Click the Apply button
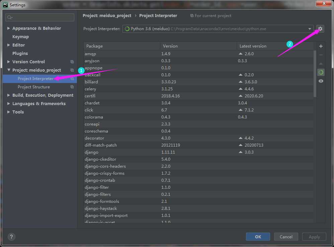The height and width of the screenshot is (247, 334). (x=314, y=237)
